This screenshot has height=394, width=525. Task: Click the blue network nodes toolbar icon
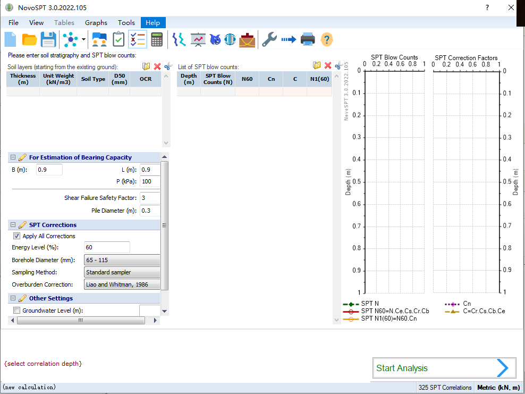[71, 39]
